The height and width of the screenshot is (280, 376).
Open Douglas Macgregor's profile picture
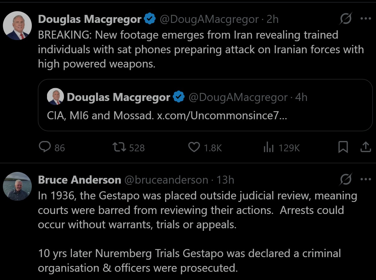coord(17,26)
